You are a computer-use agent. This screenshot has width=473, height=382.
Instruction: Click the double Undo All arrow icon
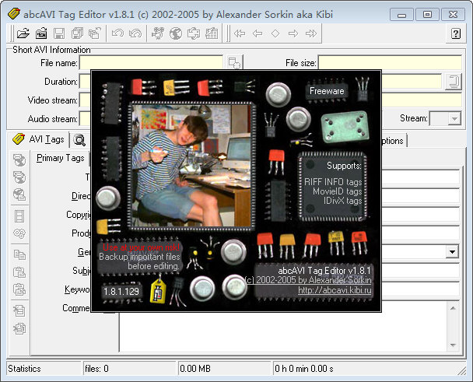point(135,33)
